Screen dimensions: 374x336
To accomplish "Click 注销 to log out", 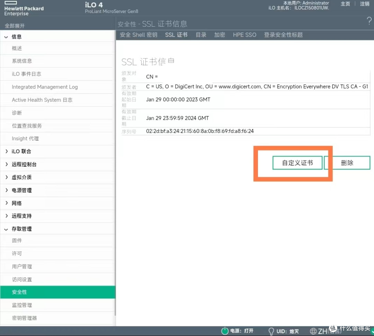I will point(365,4).
